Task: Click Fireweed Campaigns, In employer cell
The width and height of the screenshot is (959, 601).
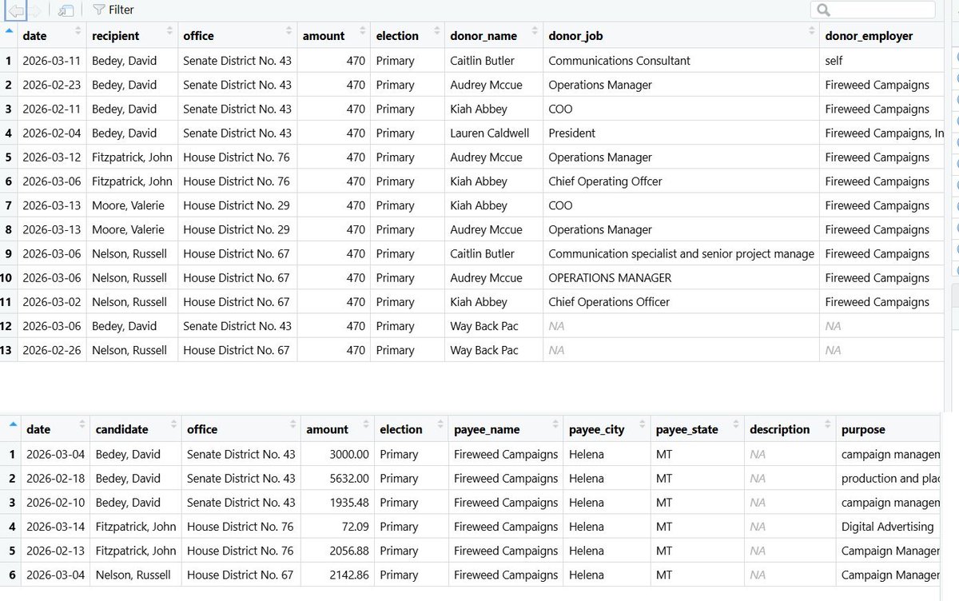Action: point(885,133)
